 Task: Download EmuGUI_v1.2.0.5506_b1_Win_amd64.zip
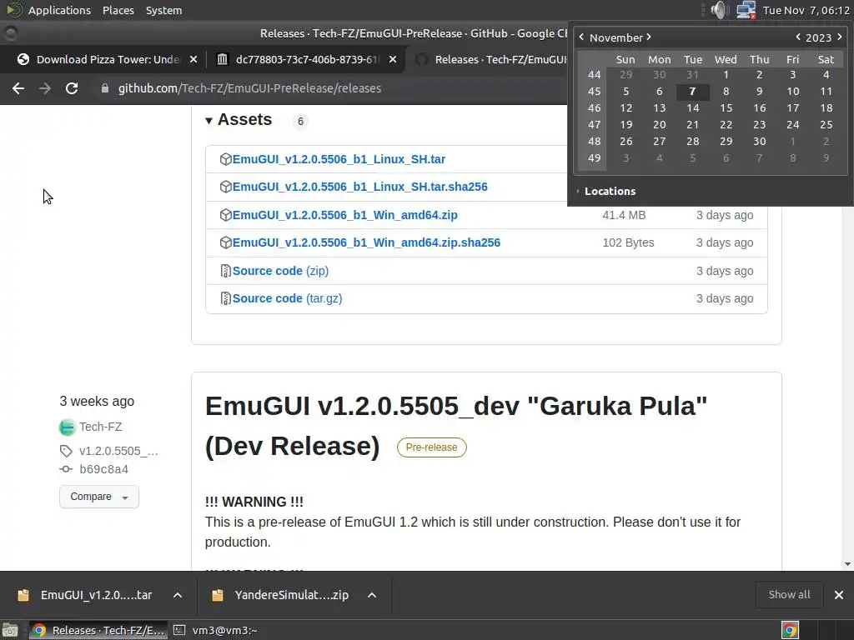(x=344, y=215)
